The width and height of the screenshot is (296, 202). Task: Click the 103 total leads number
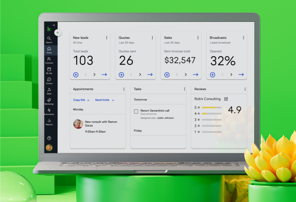tap(83, 60)
